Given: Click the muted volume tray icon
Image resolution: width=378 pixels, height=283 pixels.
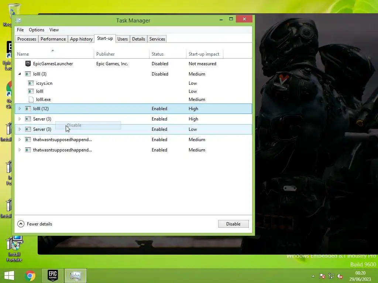Looking at the screenshot, I should pyautogui.click(x=340, y=276).
